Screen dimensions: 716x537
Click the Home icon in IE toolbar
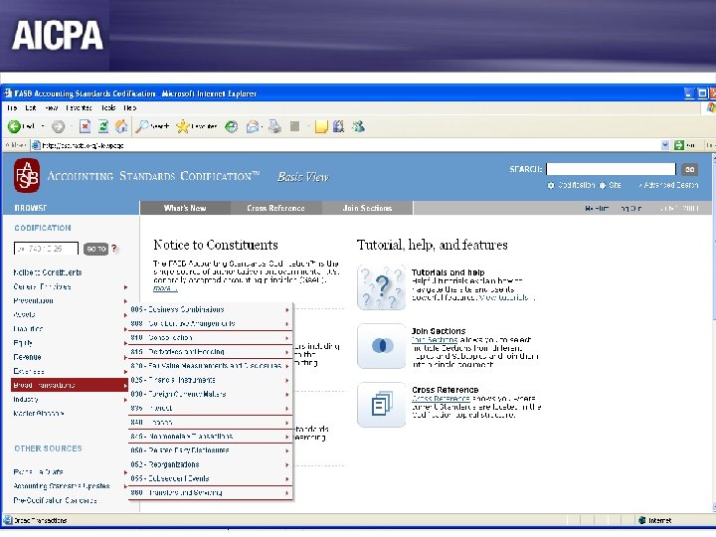coord(121,126)
